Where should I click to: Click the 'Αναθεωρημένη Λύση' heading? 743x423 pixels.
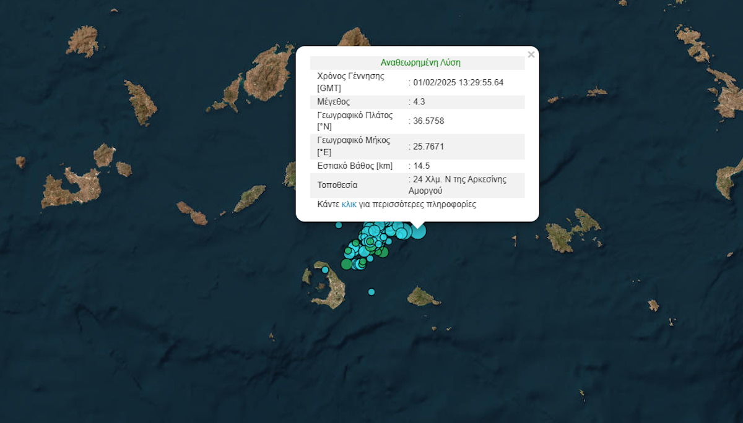coord(420,62)
